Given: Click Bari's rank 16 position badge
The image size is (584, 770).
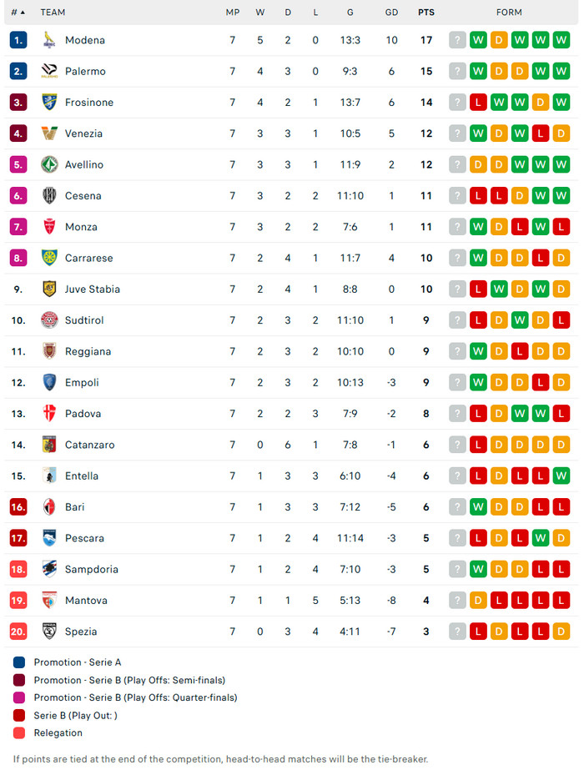Looking at the screenshot, I should pos(19,507).
